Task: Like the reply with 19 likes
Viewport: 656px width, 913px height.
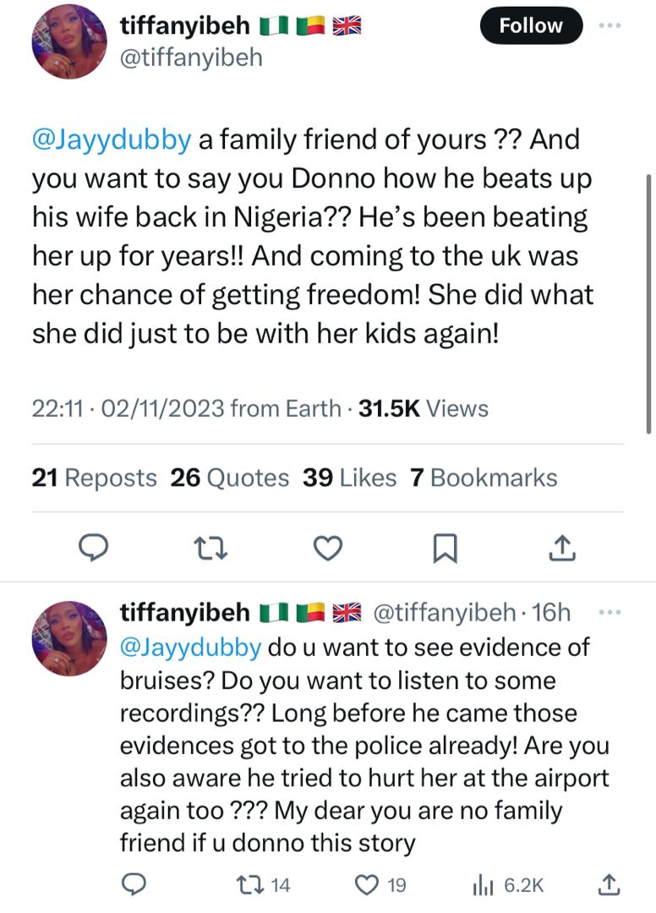Action: point(369,884)
